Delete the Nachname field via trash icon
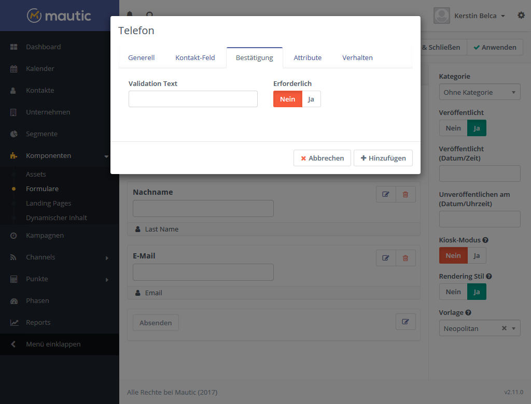 click(406, 194)
